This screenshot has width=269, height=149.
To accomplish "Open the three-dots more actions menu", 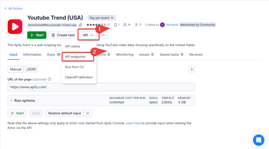I will coord(103,35).
